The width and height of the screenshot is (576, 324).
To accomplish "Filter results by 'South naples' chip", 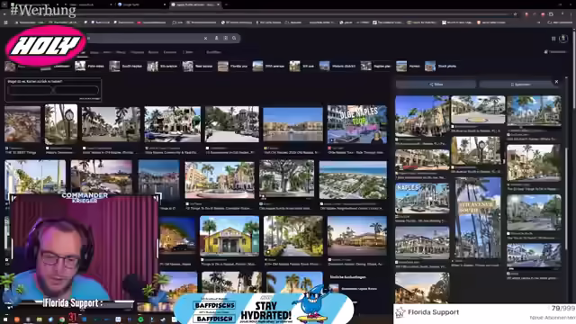I will pyautogui.click(x=126, y=66).
